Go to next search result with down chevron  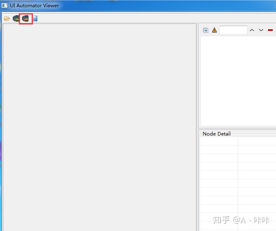point(261,30)
